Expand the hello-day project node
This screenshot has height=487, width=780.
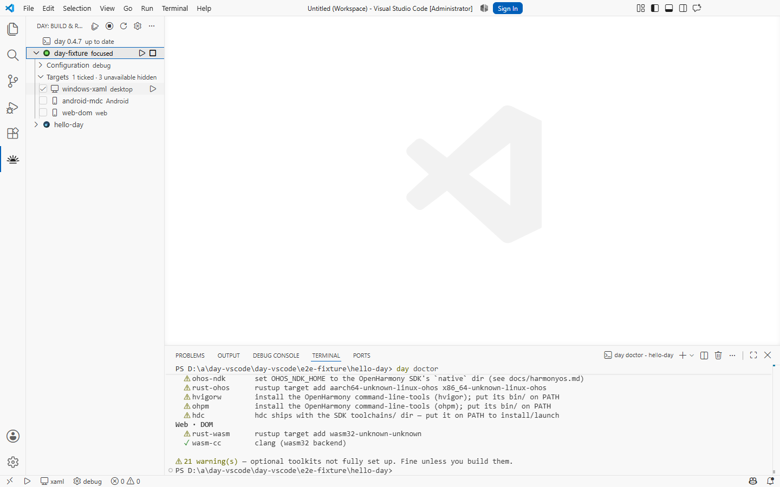36,124
